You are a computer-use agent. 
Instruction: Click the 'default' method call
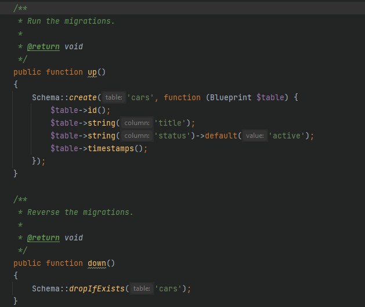(x=218, y=136)
